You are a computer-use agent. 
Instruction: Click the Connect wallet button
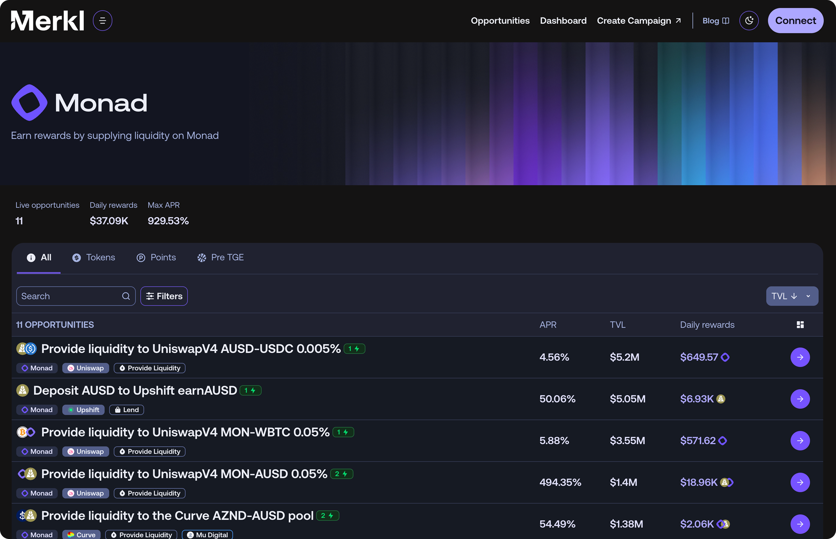pyautogui.click(x=795, y=21)
